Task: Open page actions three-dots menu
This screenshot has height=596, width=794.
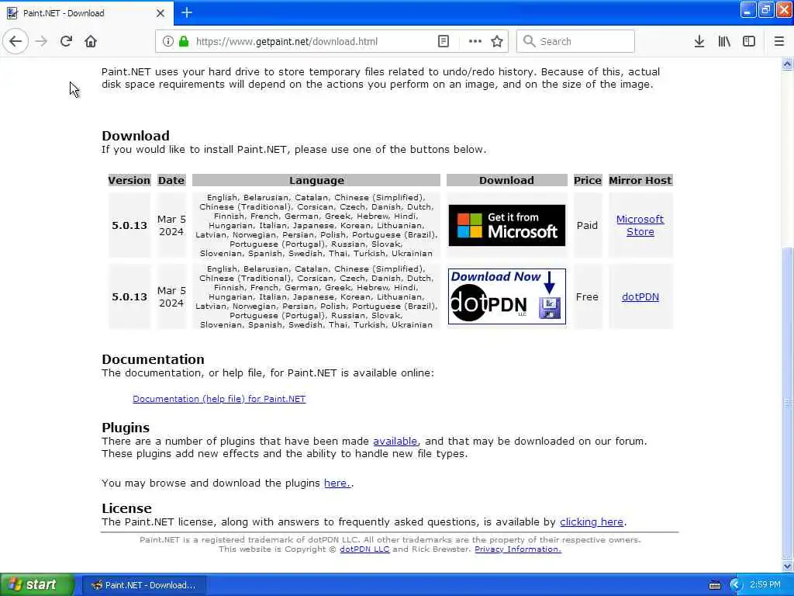Action: pyautogui.click(x=475, y=41)
